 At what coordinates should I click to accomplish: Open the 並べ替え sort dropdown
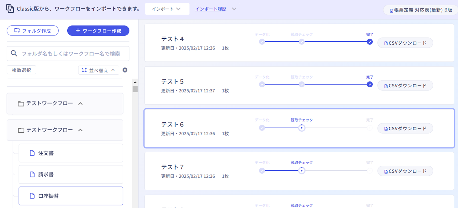click(x=98, y=70)
